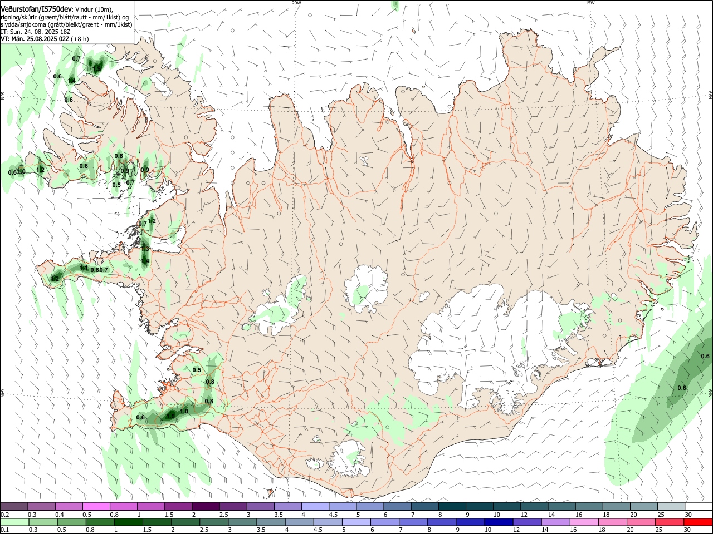Click the pale green 0.1–0.3 rain swatch
The height and width of the screenshot is (534, 713).
pyautogui.click(x=14, y=522)
